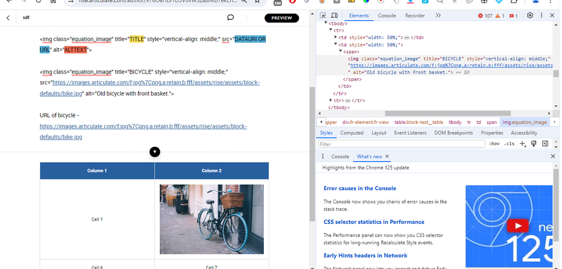Image resolution: width=562 pixels, height=269 pixels.
Task: Show more DevTools tabs chevron
Action: (438, 16)
